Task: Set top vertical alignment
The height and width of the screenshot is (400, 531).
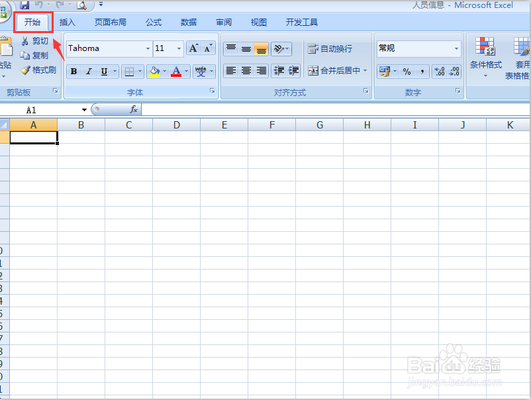Action: pyautogui.click(x=231, y=48)
